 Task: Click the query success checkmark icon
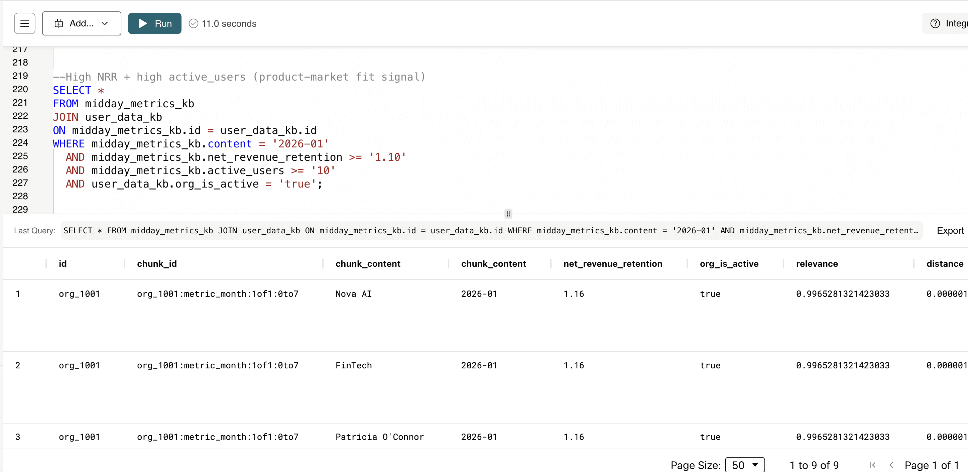193,23
